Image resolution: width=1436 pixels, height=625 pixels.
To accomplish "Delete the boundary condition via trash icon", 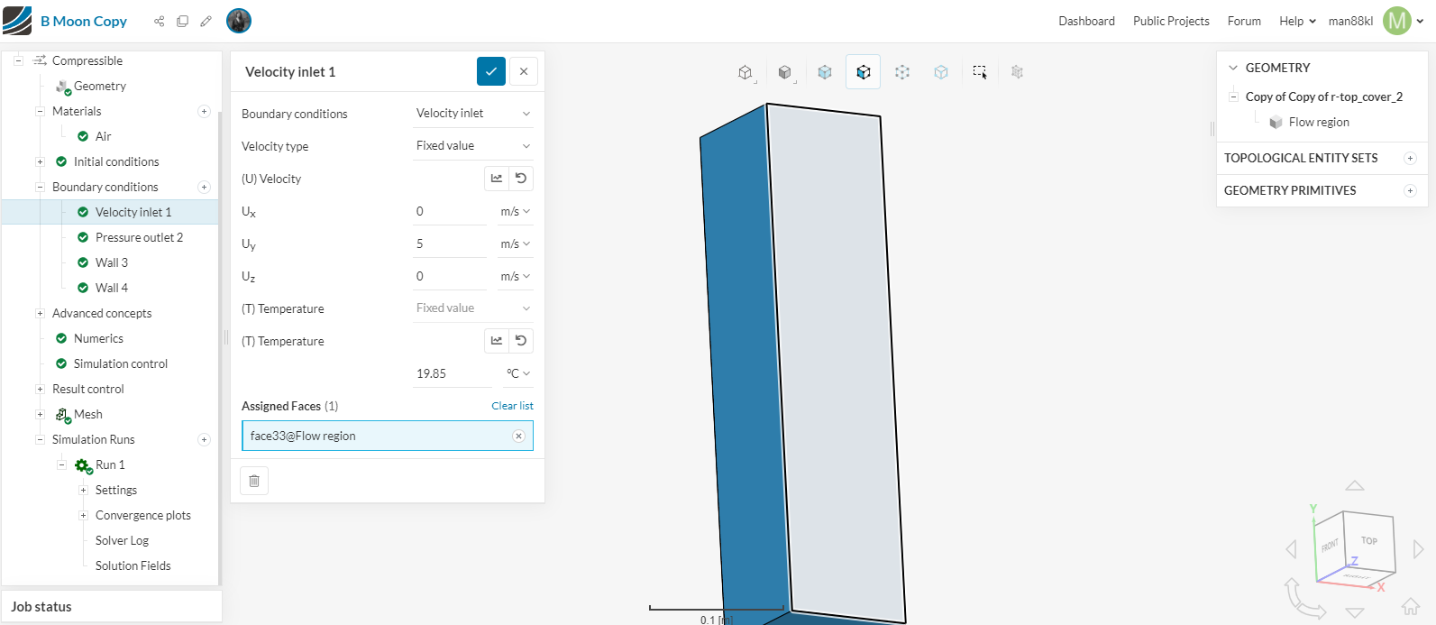I will tap(254, 481).
